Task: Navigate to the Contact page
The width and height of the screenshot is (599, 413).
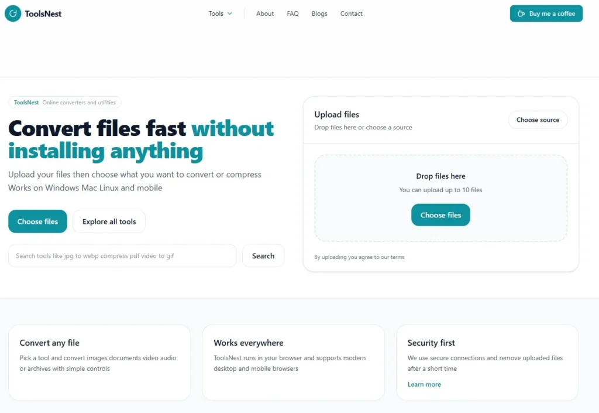Action: [351, 13]
